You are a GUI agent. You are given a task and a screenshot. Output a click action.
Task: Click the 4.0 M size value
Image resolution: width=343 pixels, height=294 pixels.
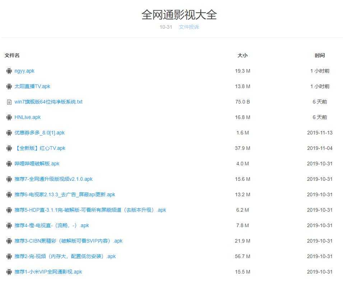click(242, 164)
